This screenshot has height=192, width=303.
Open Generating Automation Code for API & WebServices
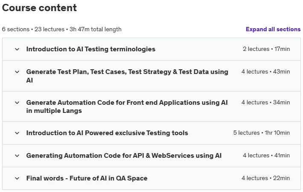[124, 156]
